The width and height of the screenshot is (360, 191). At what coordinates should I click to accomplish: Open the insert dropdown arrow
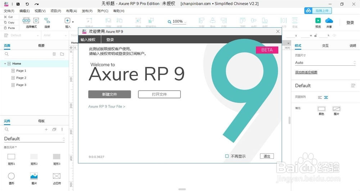coord(73,22)
